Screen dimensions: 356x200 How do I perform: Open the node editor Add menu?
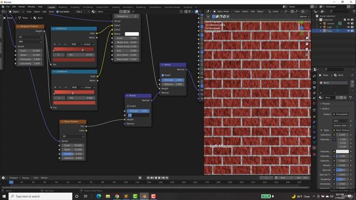(44, 12)
